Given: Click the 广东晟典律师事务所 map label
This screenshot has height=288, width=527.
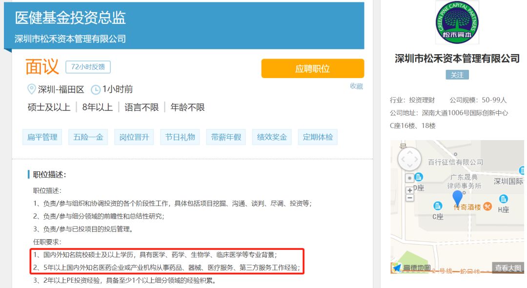Looking at the screenshot, I should click(464, 182).
